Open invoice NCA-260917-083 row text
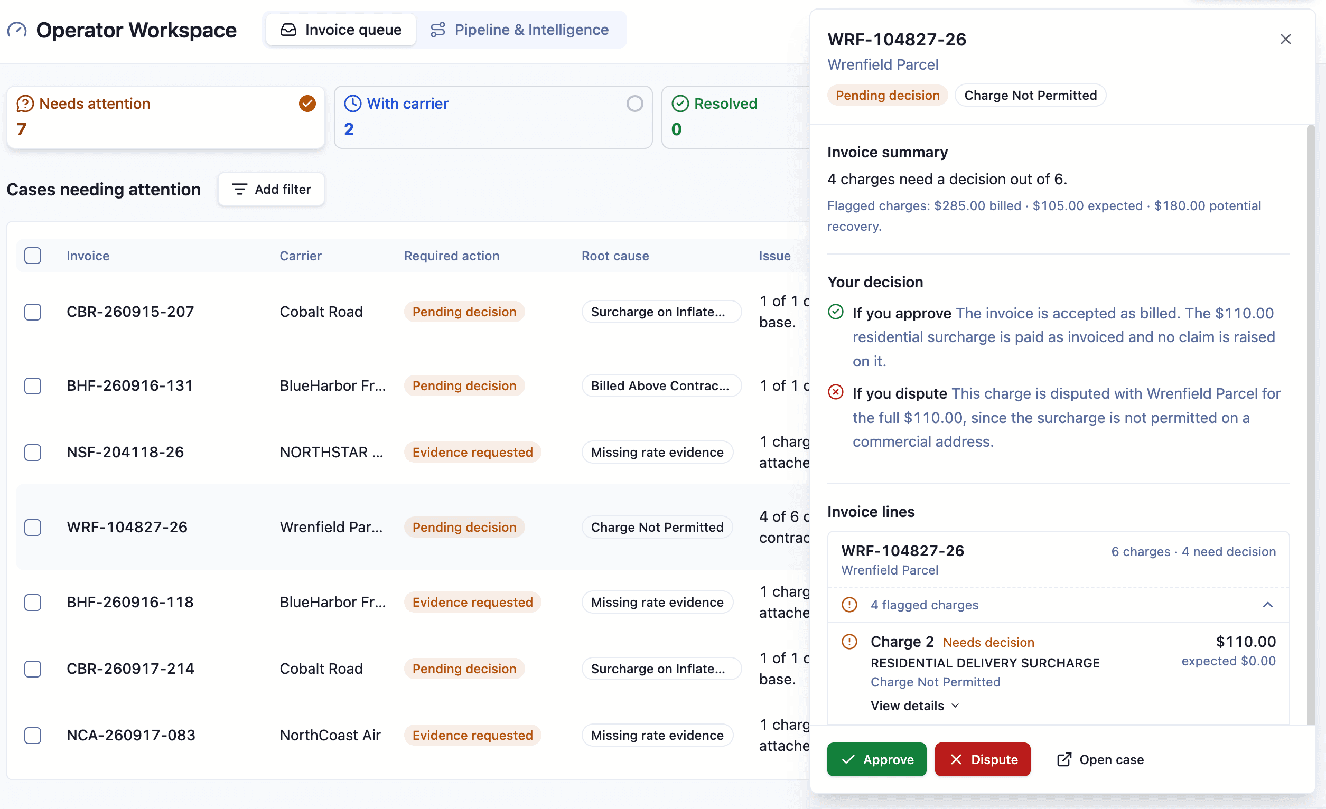Viewport: 1326px width, 809px height. (x=131, y=735)
